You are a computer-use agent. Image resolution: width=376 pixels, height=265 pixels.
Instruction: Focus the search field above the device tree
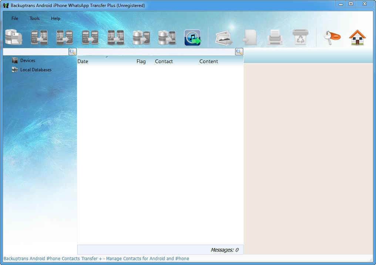36,52
